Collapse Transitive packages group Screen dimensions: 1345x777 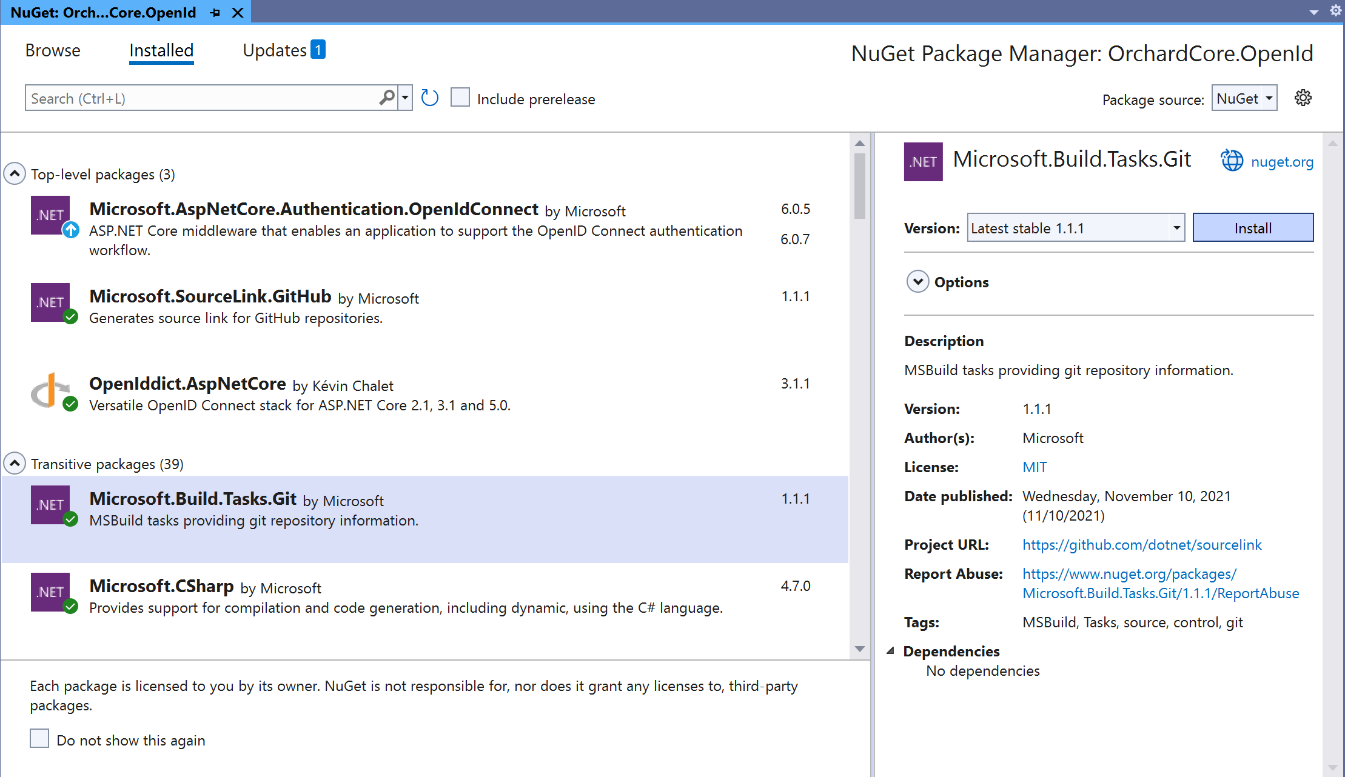tap(15, 464)
